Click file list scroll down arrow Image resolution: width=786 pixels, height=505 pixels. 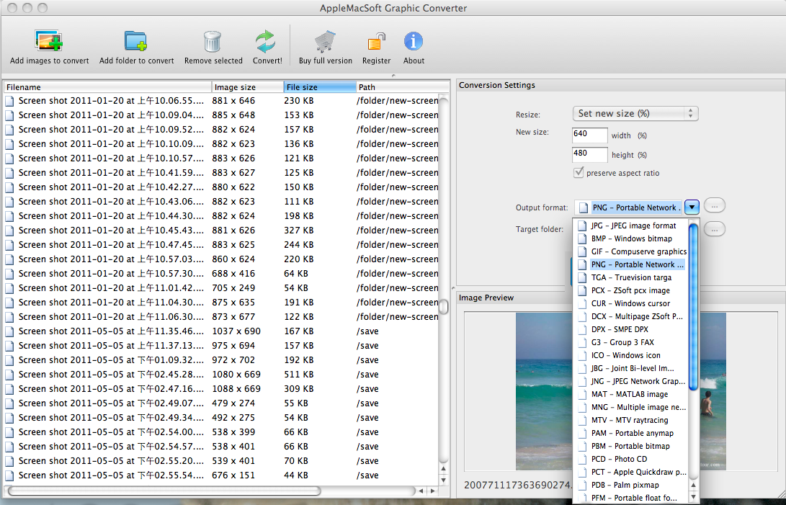pyautogui.click(x=444, y=479)
